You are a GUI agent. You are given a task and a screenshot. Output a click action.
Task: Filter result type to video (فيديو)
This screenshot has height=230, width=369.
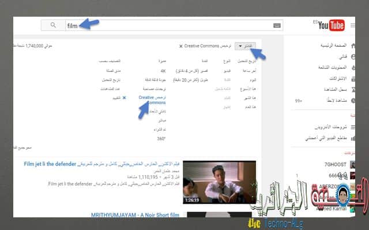point(227,71)
